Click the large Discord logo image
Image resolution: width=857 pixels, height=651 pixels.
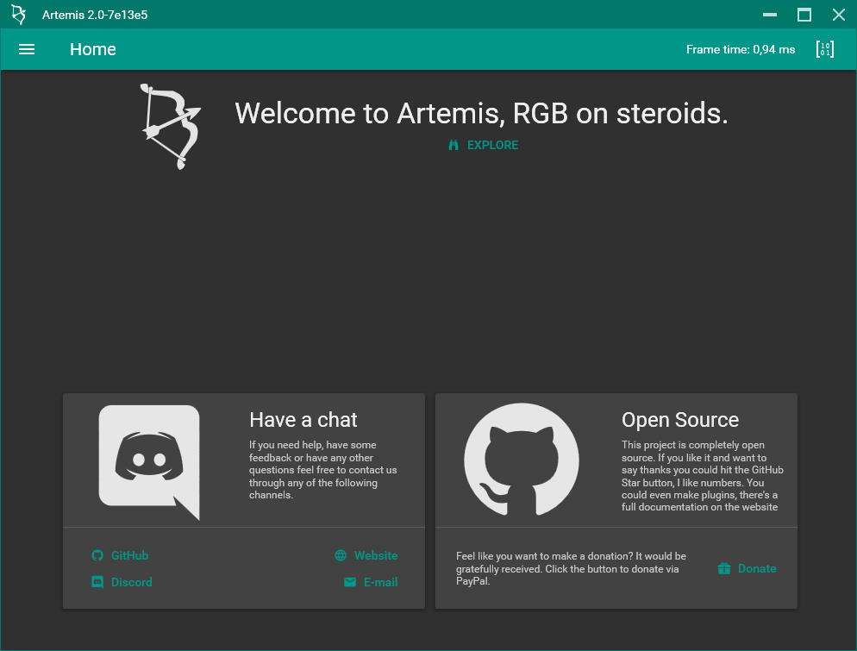[x=149, y=462]
